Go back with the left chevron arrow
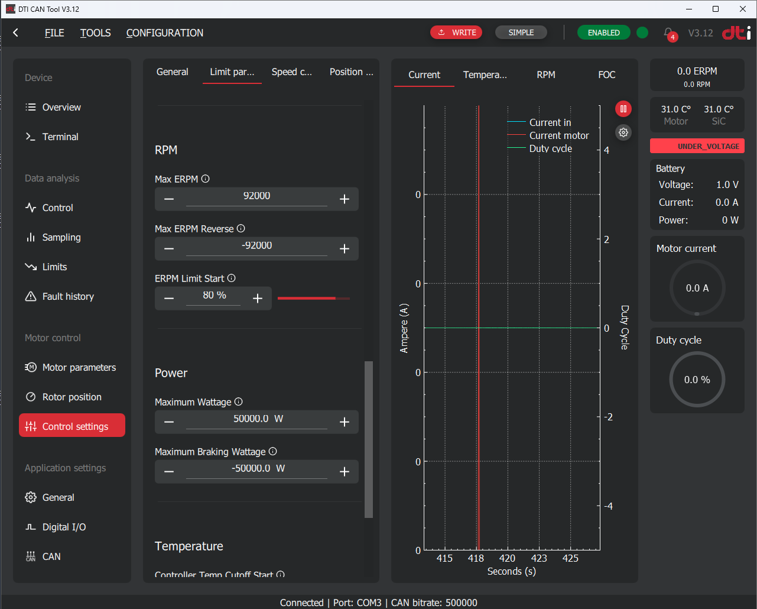The height and width of the screenshot is (609, 757). pyautogui.click(x=16, y=33)
